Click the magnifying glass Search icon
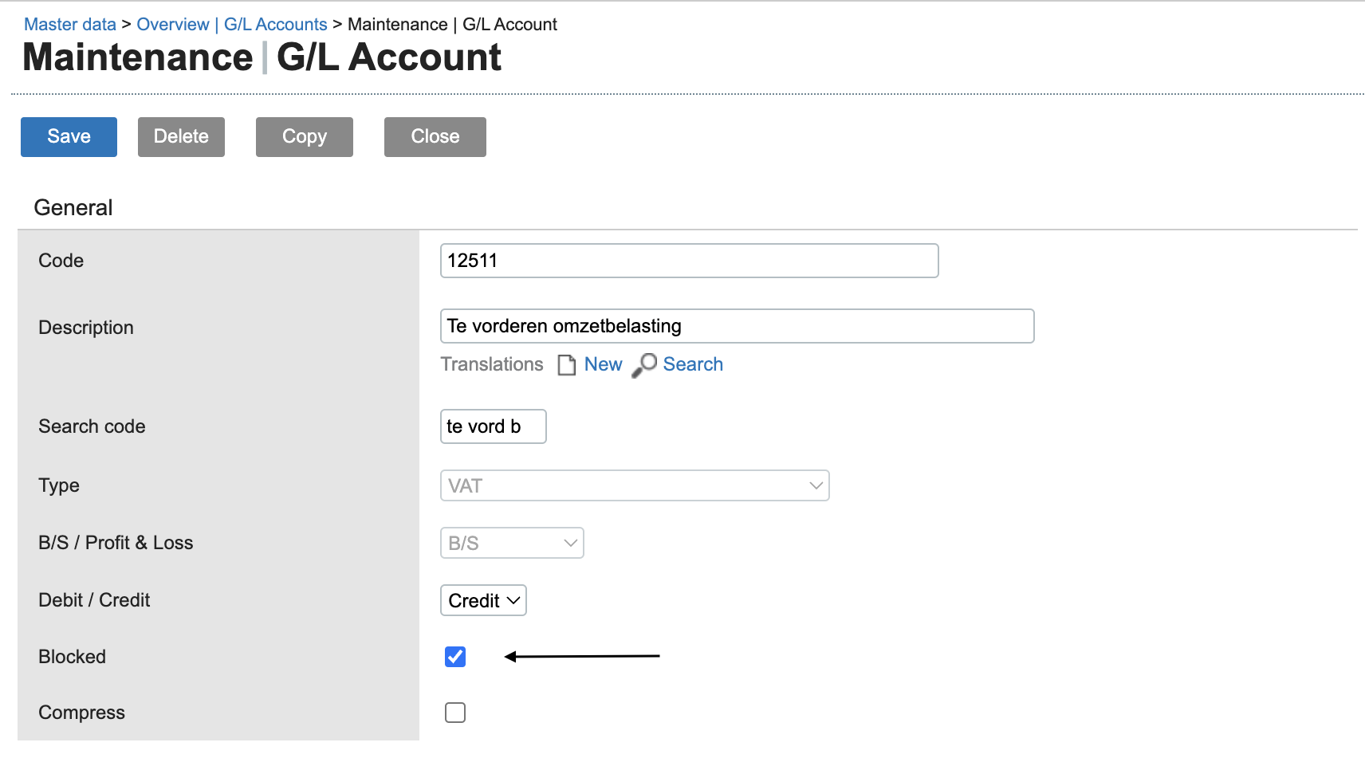This screenshot has height=762, width=1365. (x=644, y=365)
